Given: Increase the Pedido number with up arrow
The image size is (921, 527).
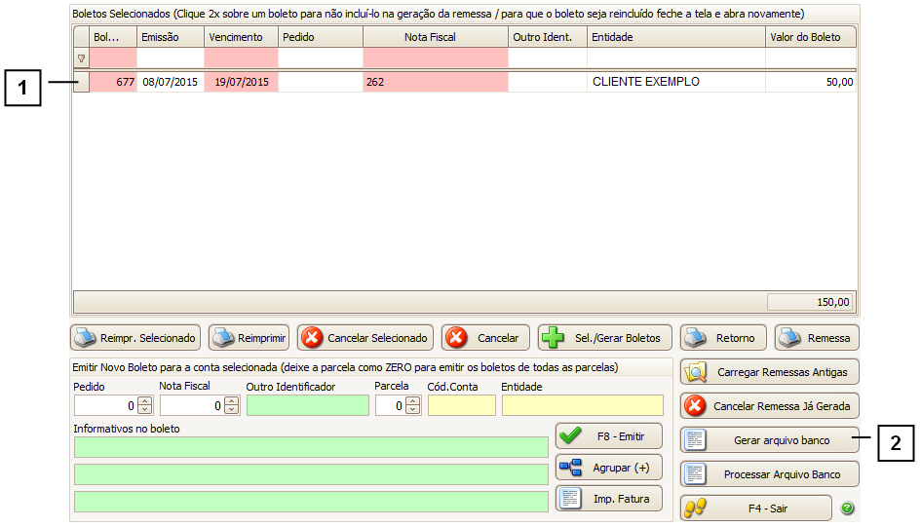Looking at the screenshot, I should pos(145,400).
